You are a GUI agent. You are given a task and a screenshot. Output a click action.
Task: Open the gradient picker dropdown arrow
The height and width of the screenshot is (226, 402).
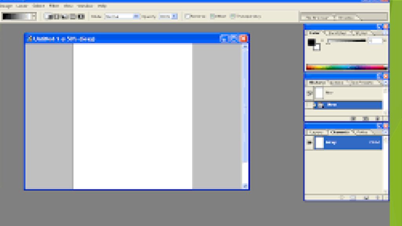[x=34, y=16]
